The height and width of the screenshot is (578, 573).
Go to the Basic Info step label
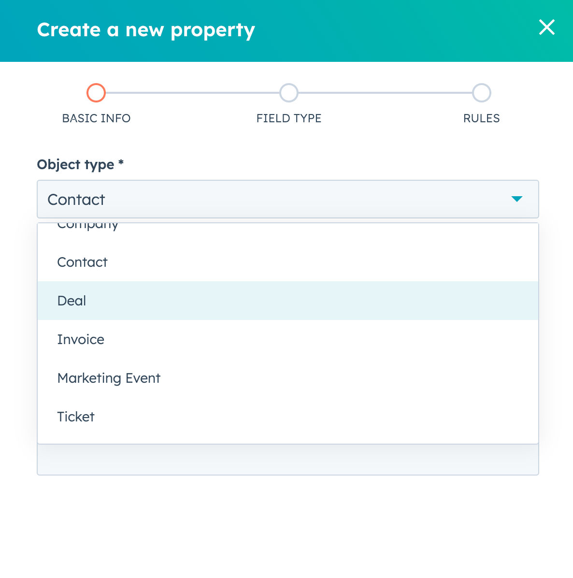click(x=96, y=118)
